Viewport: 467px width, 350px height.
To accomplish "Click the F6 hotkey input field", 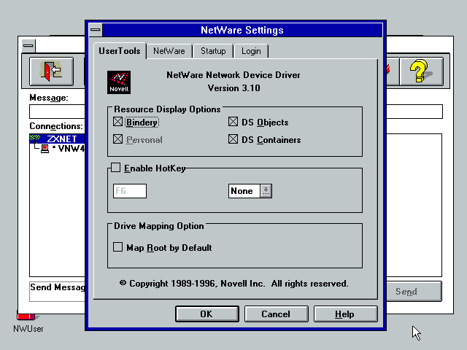I will 130,191.
